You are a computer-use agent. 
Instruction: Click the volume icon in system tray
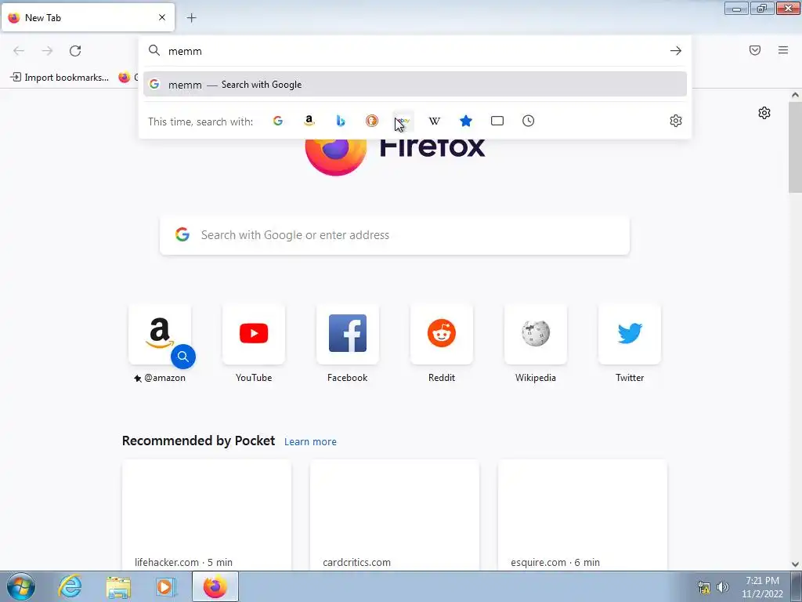(x=723, y=587)
